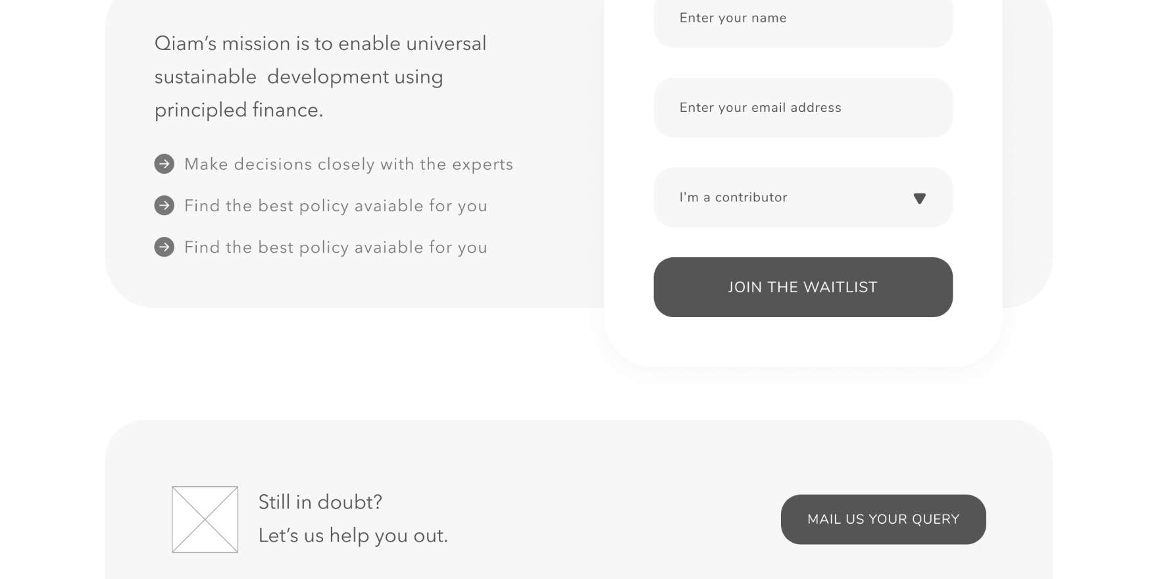Click the crossed-box image placeholder
The width and height of the screenshot is (1158, 579).
click(205, 519)
